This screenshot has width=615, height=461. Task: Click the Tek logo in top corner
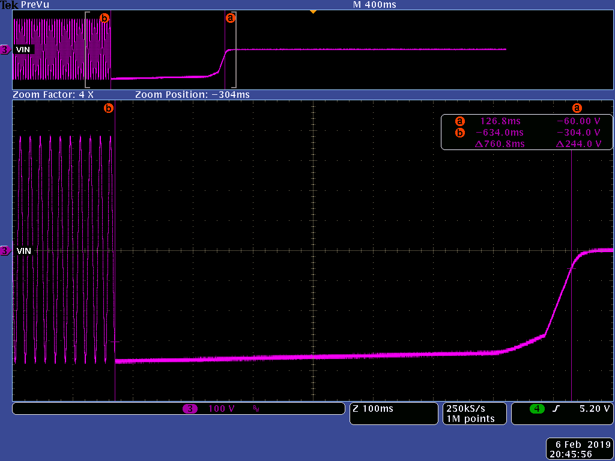(x=9, y=5)
